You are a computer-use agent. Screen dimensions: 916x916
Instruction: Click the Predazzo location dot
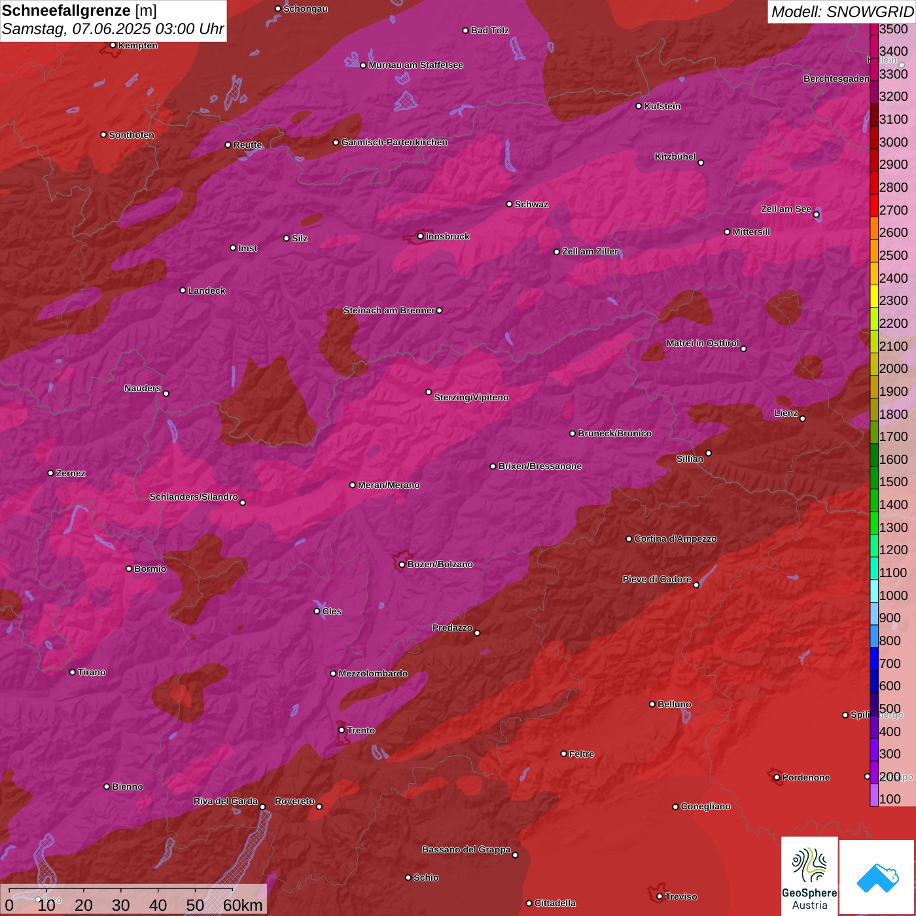[x=477, y=633]
